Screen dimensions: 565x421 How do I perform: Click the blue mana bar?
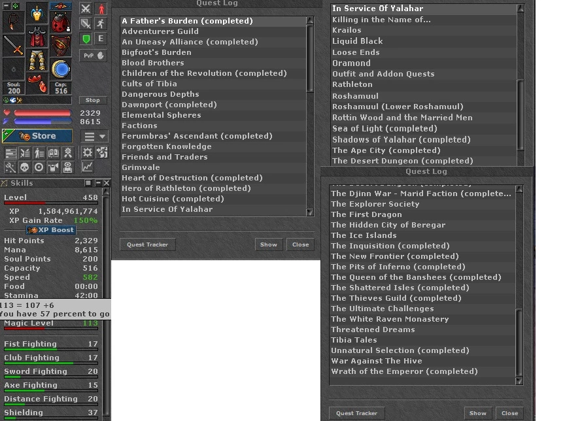click(x=43, y=122)
